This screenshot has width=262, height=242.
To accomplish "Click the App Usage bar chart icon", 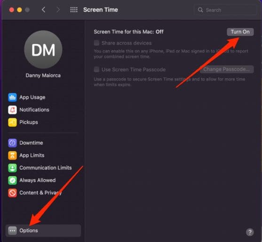I will tap(12, 97).
